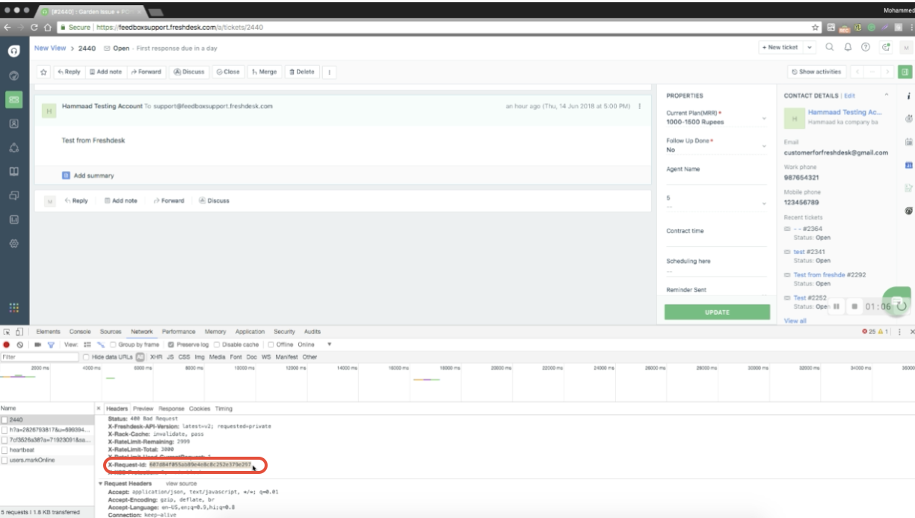Click DevTools record network log button

click(x=7, y=345)
